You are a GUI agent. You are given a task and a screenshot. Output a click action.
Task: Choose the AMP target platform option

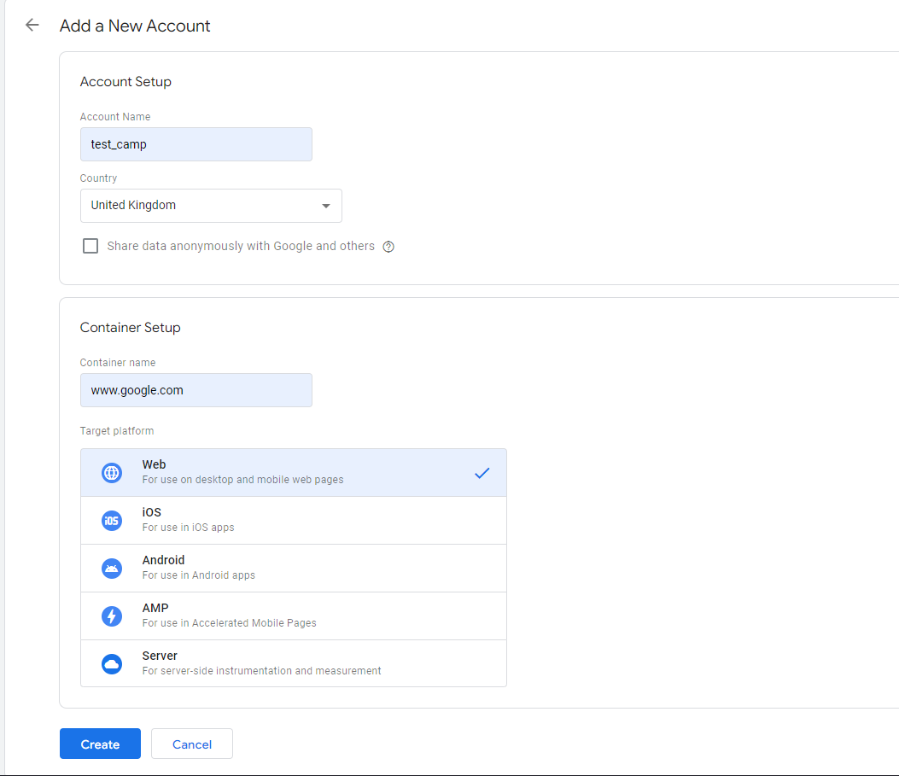pyautogui.click(x=293, y=616)
